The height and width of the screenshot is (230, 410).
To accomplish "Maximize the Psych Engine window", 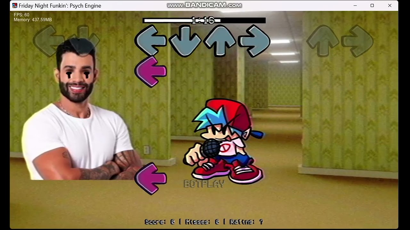I will click(372, 5).
